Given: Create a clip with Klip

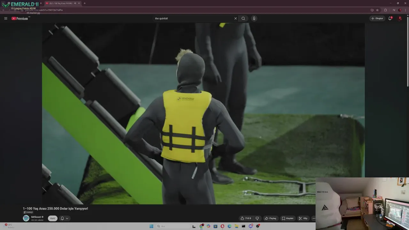Looking at the screenshot, I should click(x=303, y=218).
